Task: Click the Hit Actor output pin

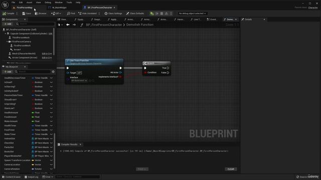Action: point(120,72)
